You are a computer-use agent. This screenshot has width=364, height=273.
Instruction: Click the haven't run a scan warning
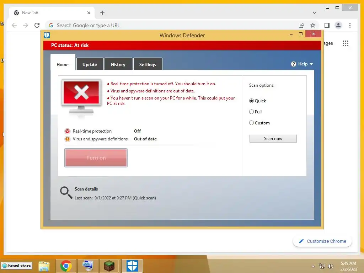click(171, 101)
